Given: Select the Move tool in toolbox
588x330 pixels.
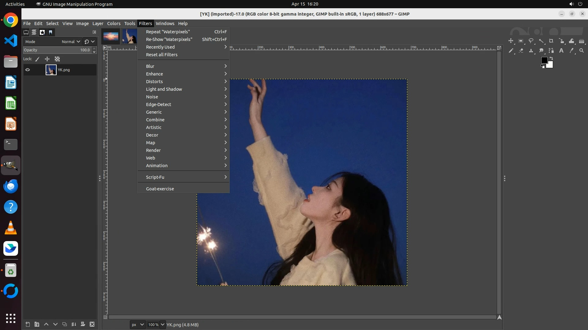Looking at the screenshot, I should [x=511, y=41].
